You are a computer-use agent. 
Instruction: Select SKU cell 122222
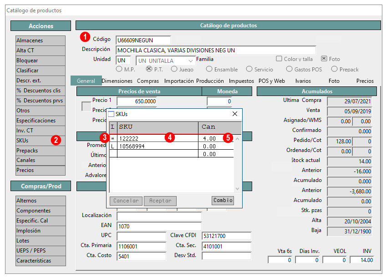(157, 138)
